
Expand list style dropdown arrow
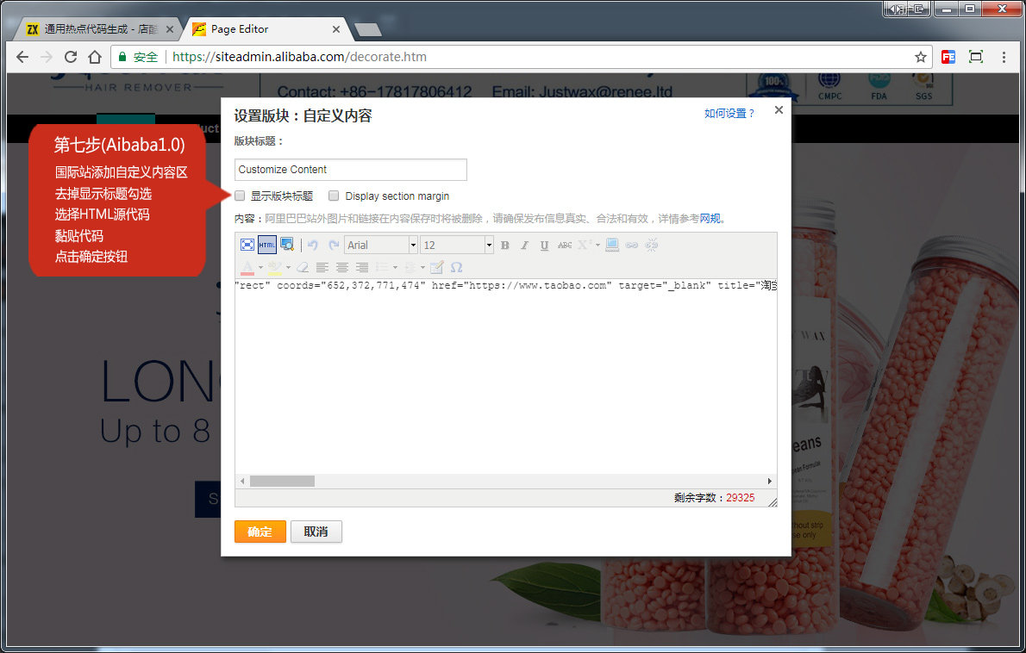395,267
